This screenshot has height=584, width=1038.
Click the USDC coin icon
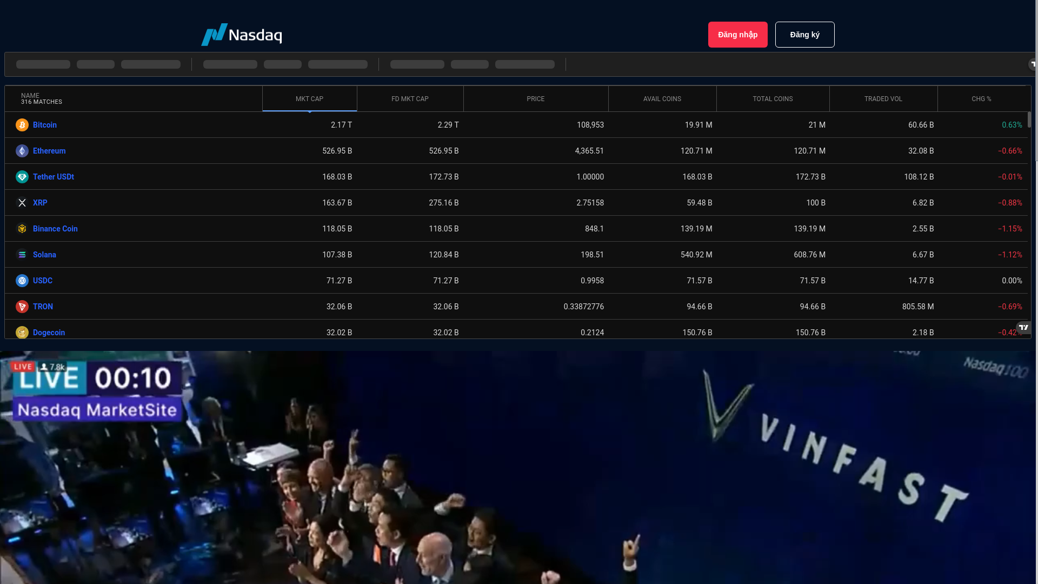click(22, 281)
